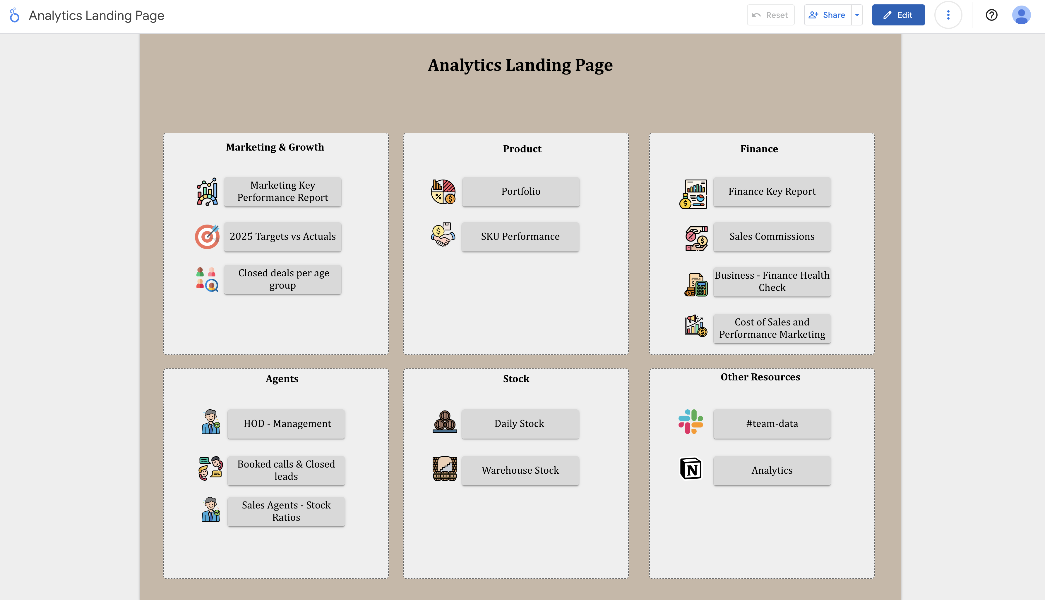The image size is (1045, 600).
Task: Click the Marketing Key Performance chart icon
Action: [207, 192]
